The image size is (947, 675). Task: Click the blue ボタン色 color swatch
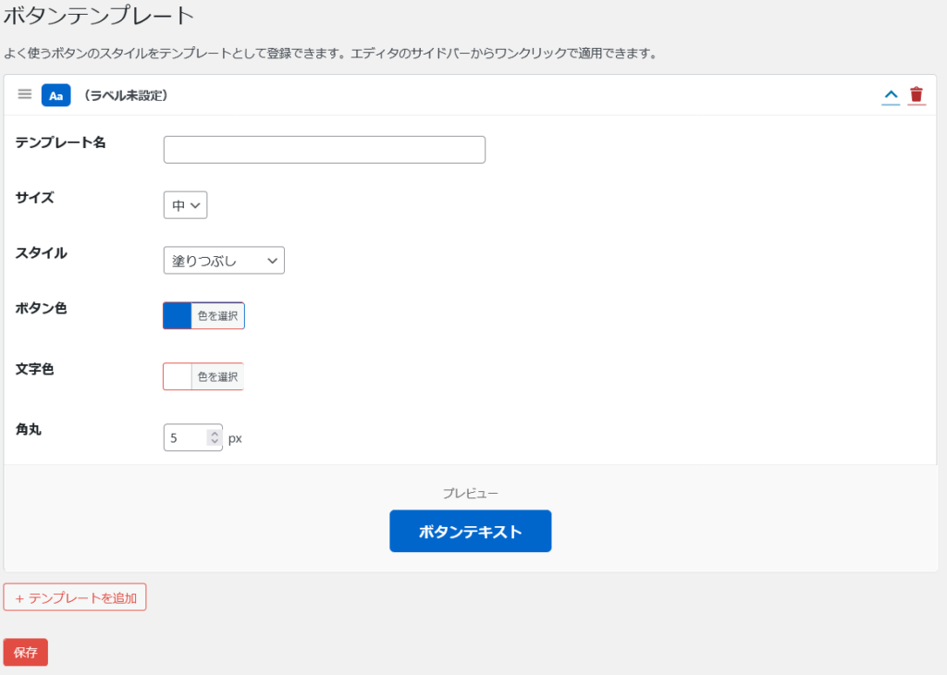click(178, 316)
